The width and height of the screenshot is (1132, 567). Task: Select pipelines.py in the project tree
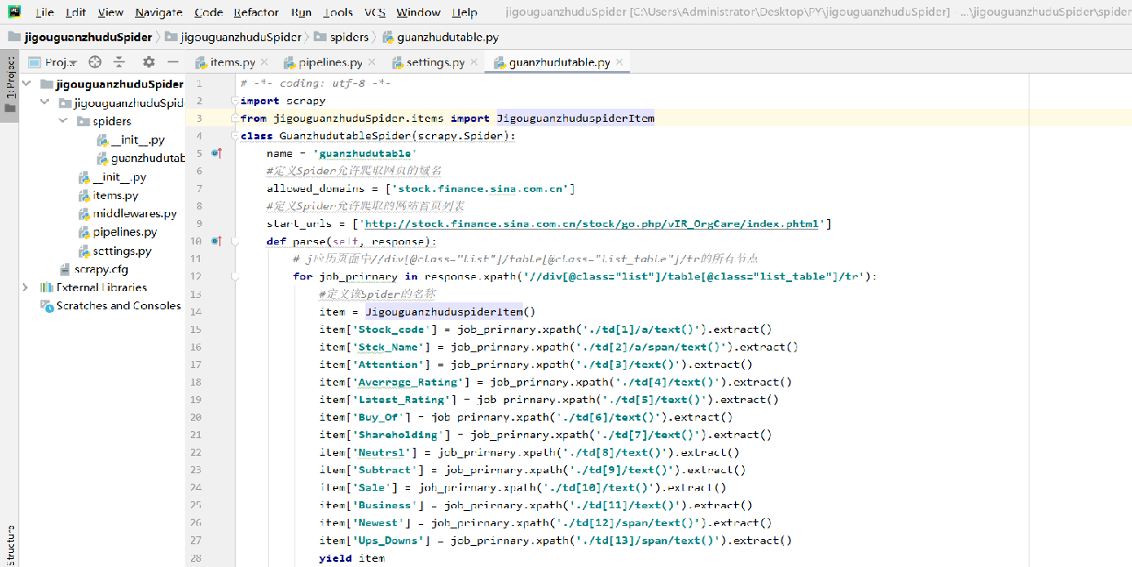[117, 232]
